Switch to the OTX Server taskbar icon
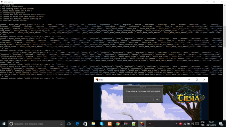 tap(150, 124)
